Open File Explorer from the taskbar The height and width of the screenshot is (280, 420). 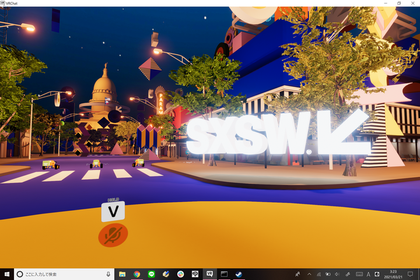(x=122, y=274)
